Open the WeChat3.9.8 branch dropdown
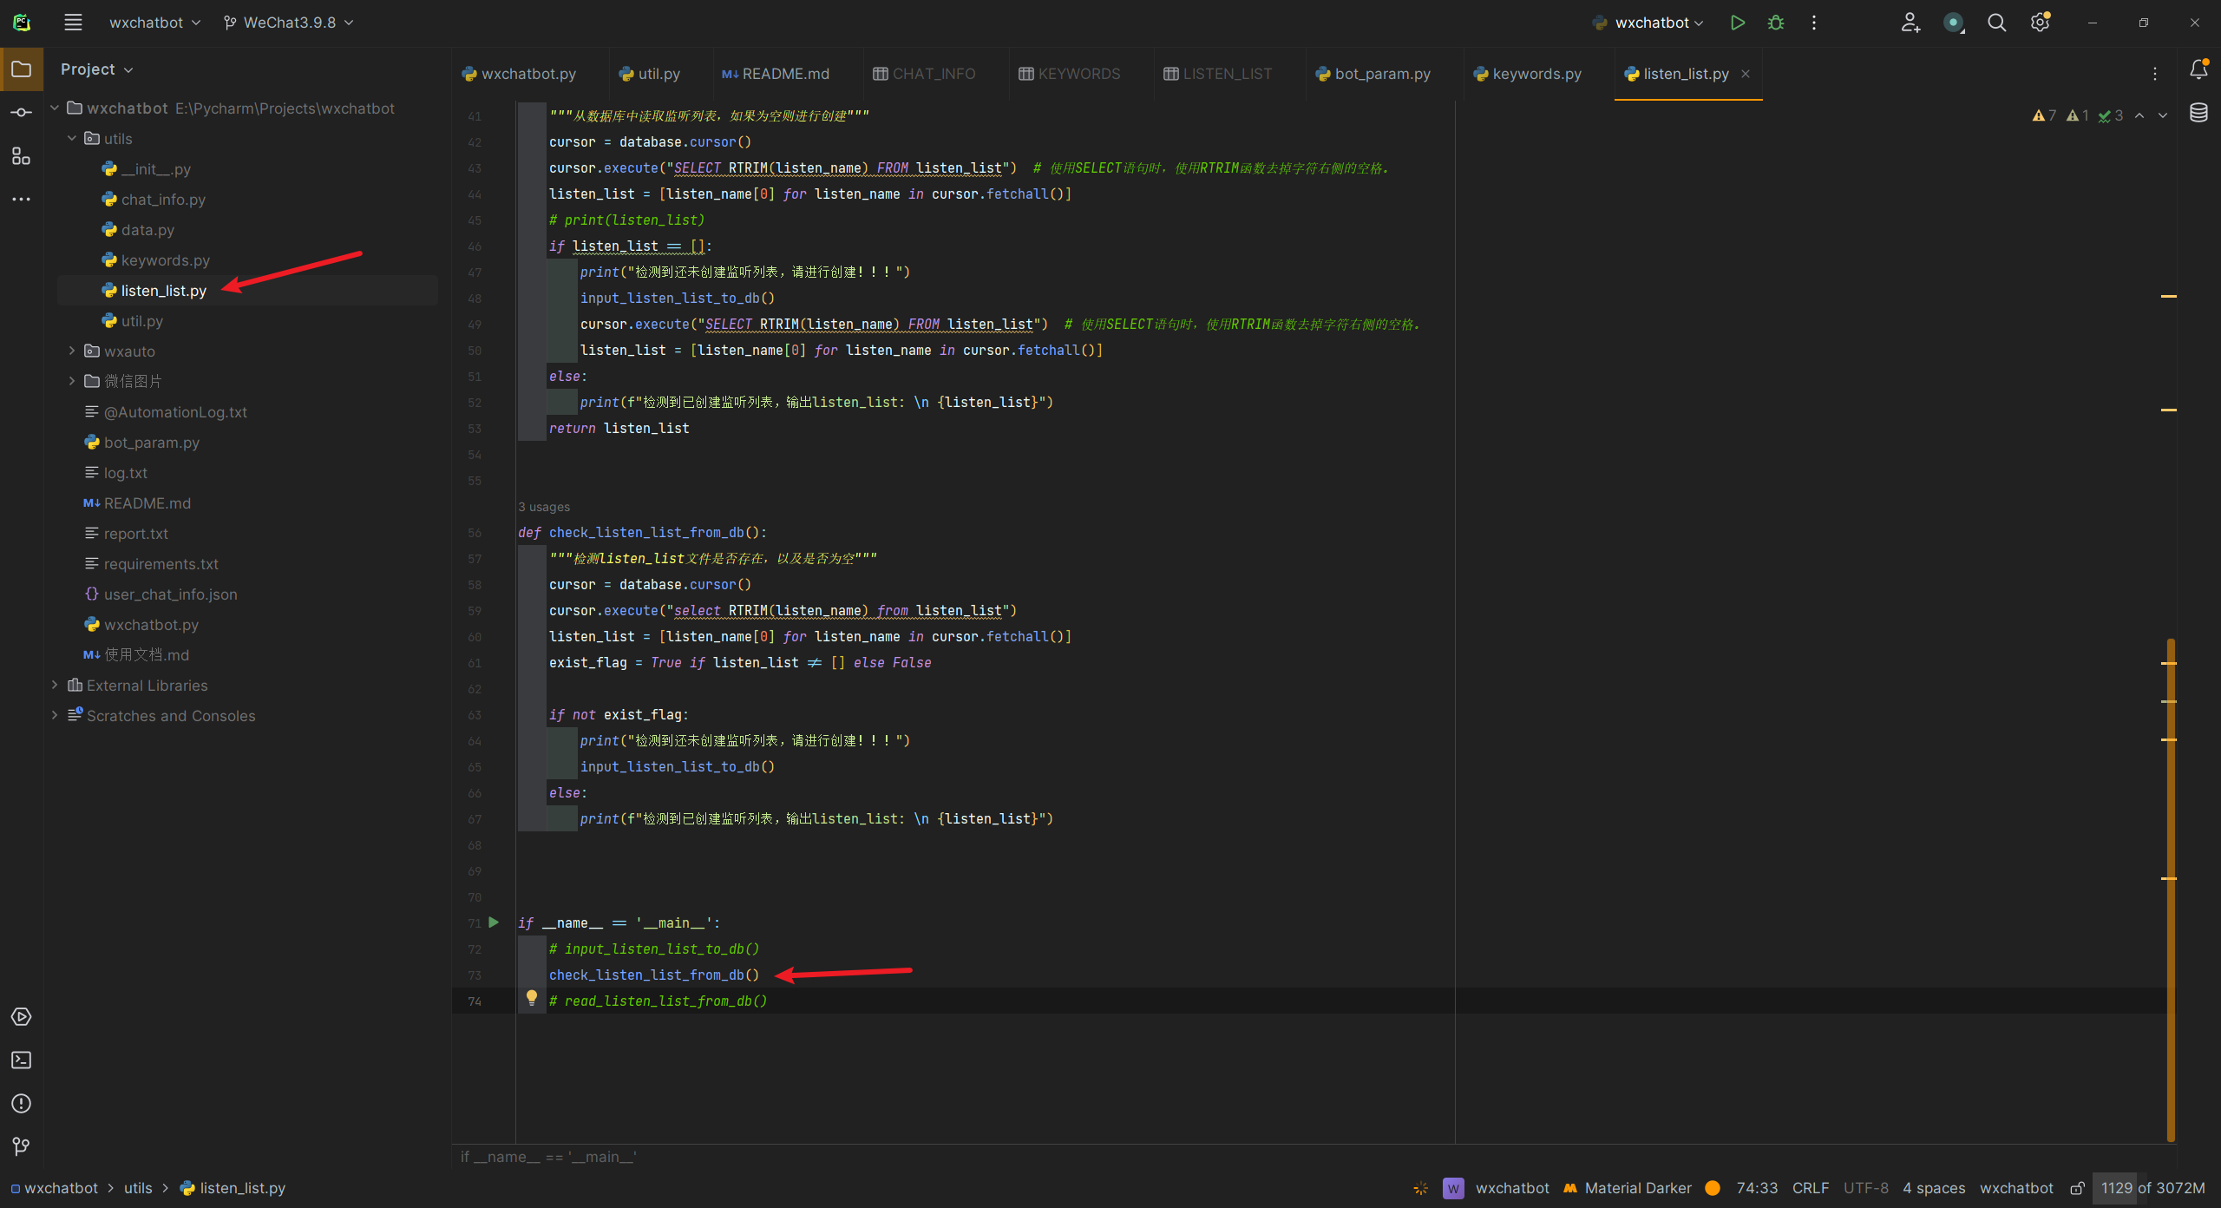This screenshot has width=2221, height=1208. coord(289,23)
